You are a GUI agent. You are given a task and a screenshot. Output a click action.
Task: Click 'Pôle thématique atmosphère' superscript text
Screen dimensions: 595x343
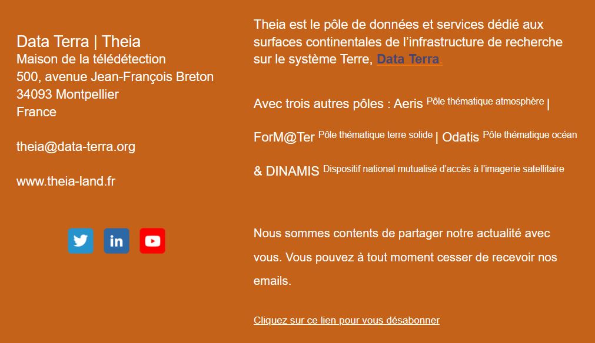coord(486,102)
